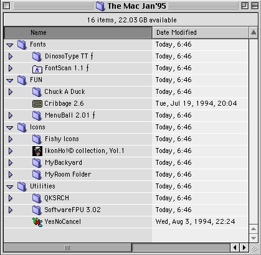Click the Wed, Aug 3, 1994, 22:24 date
The width and height of the screenshot is (261, 255).
[196, 222]
